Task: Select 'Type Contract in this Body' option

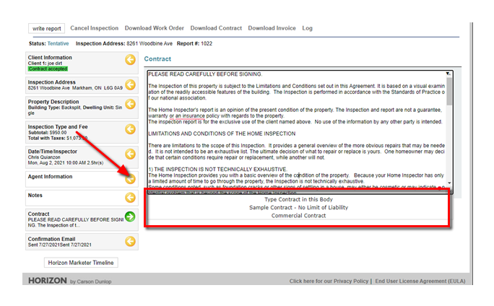Action: tap(298, 200)
